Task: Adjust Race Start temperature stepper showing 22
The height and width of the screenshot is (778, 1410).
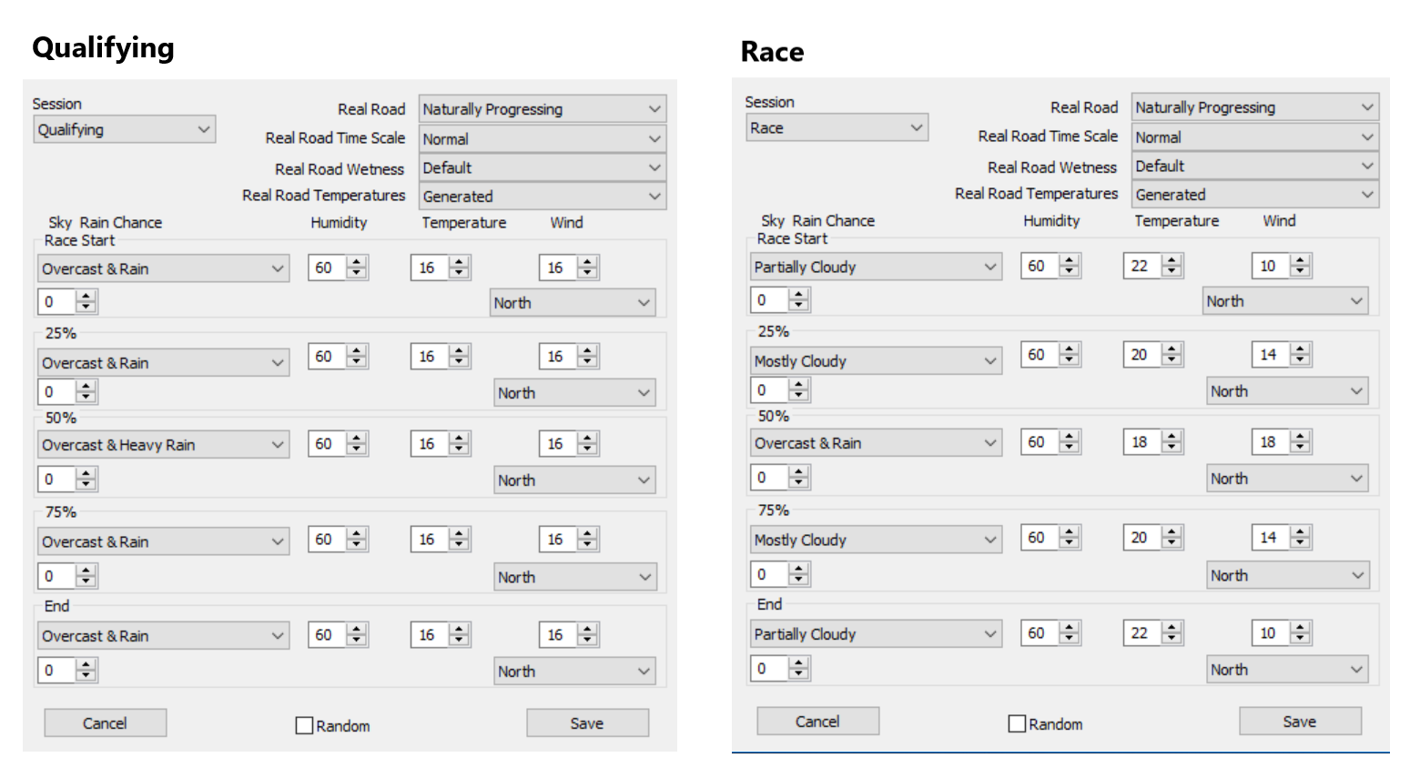Action: click(1172, 266)
